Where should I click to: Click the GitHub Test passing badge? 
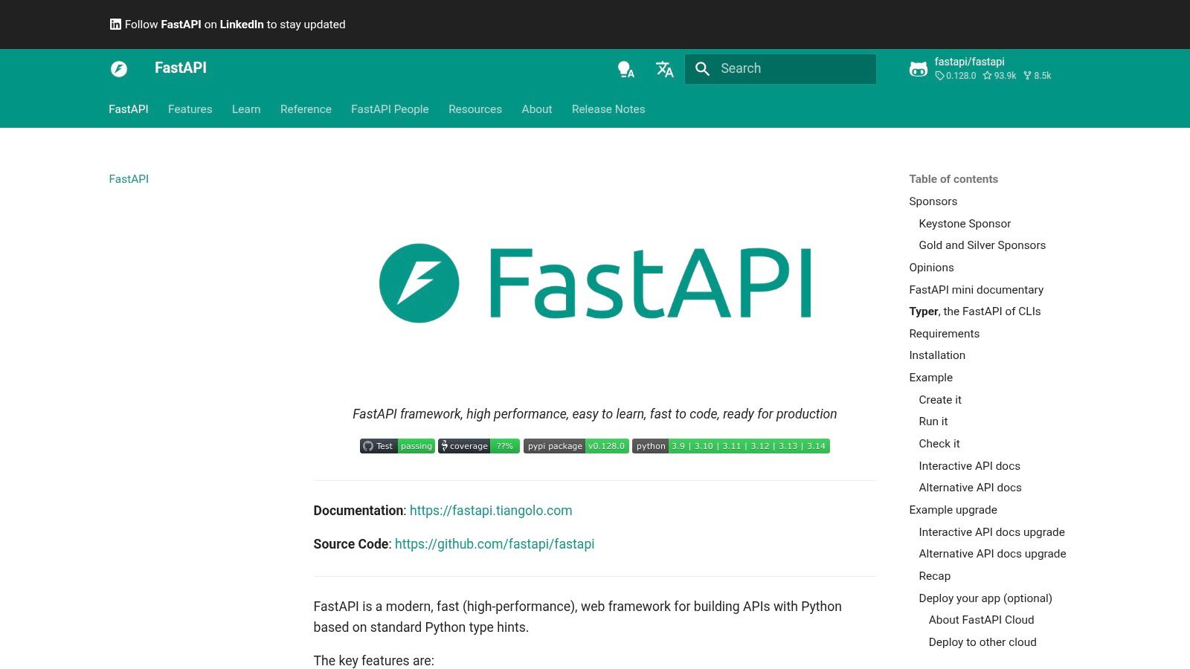pos(397,446)
